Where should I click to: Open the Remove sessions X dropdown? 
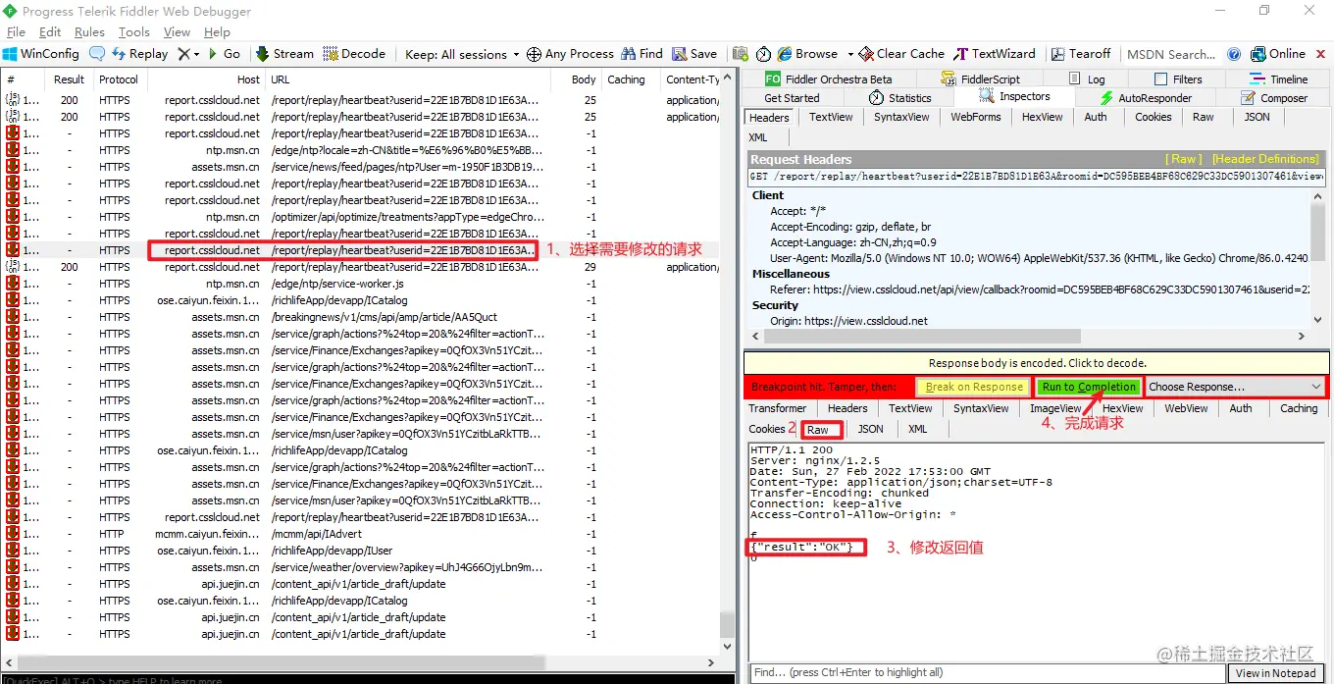(187, 54)
